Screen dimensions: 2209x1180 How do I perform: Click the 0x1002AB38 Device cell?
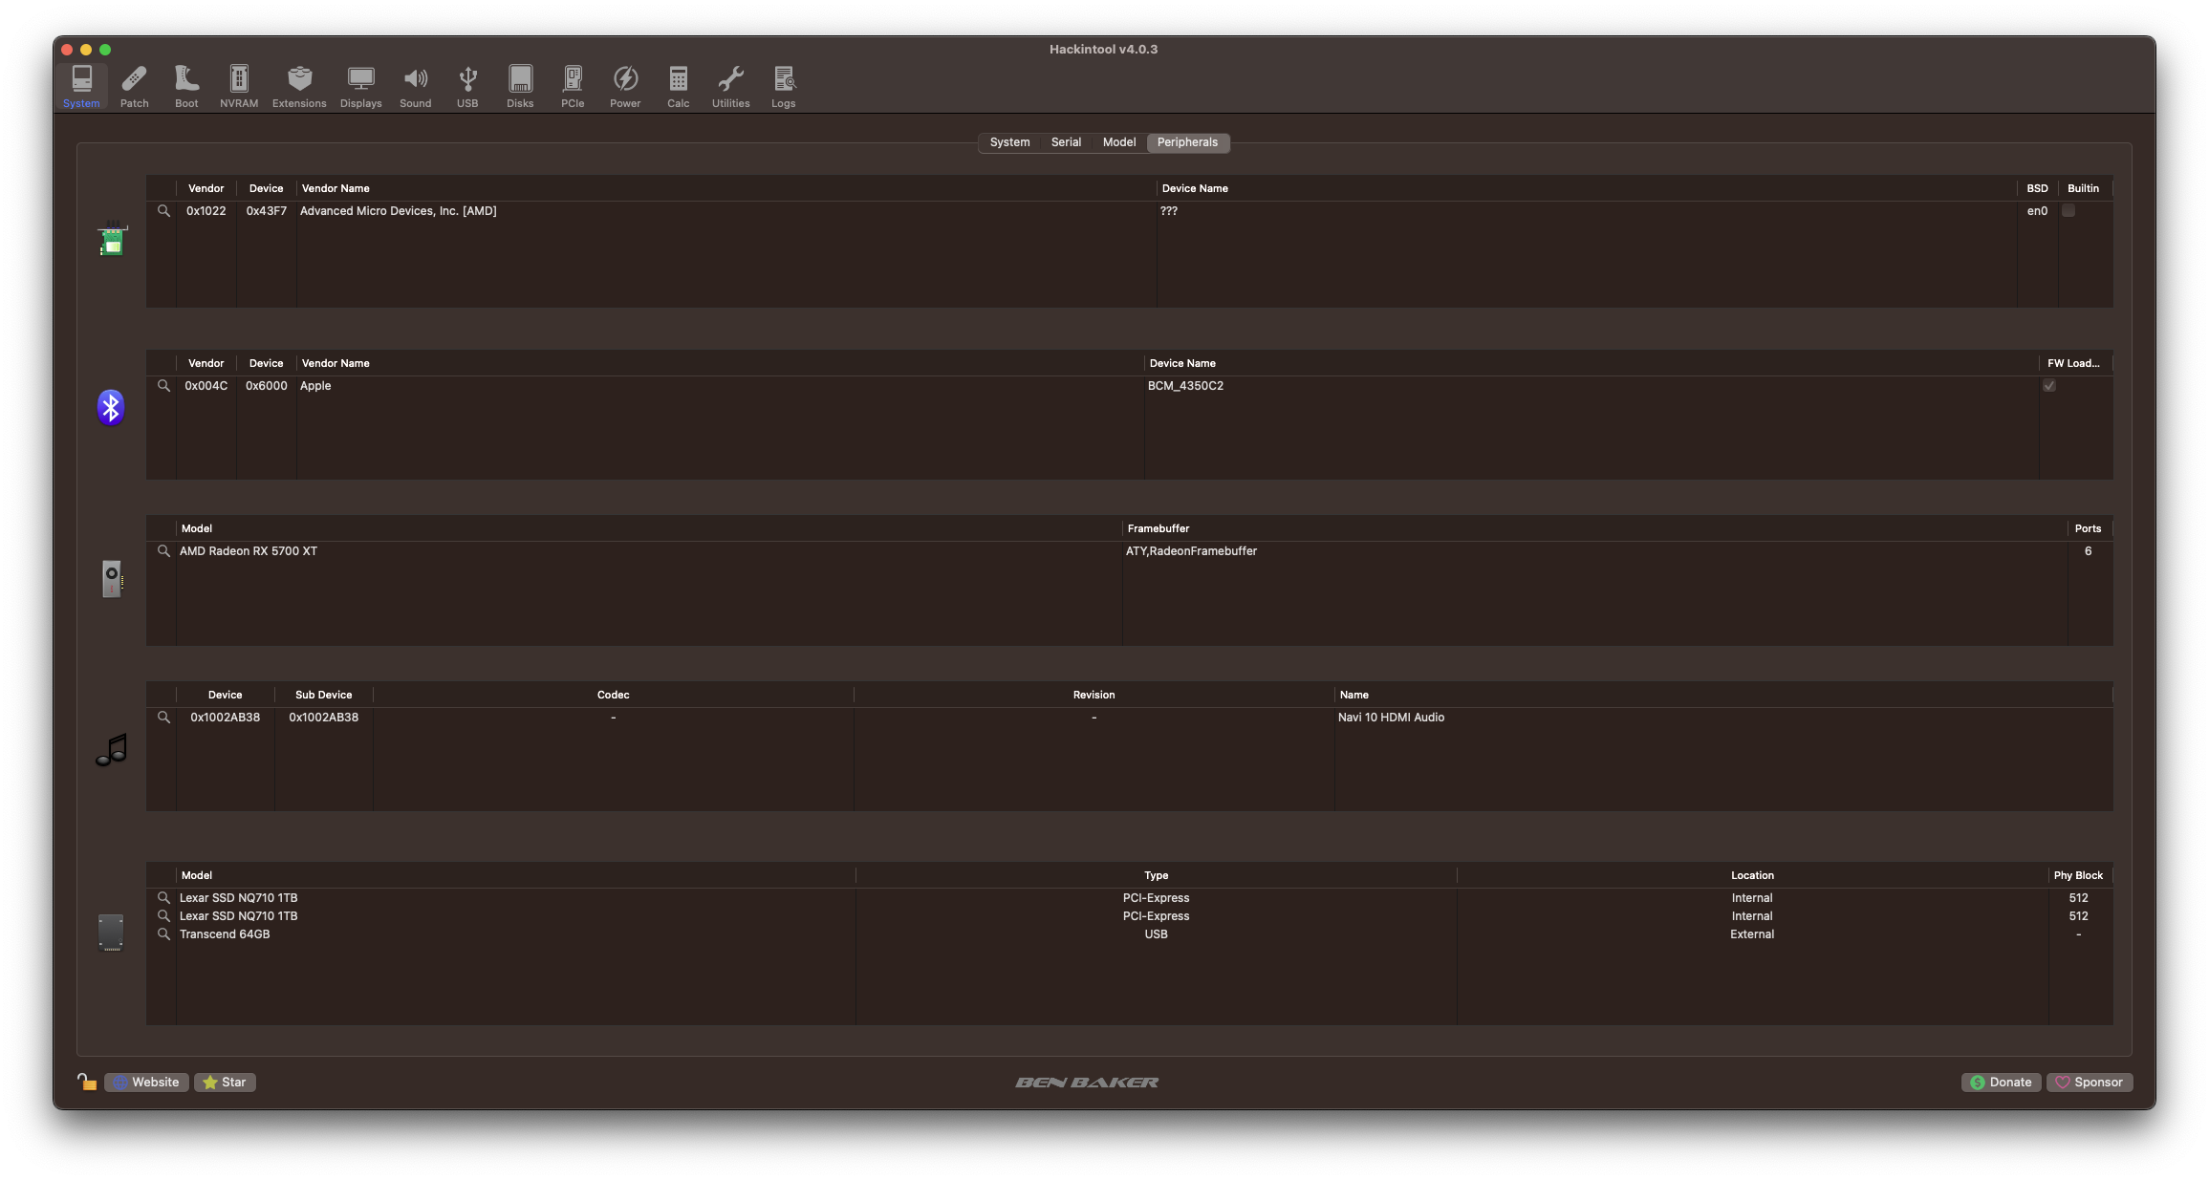coord(225,718)
